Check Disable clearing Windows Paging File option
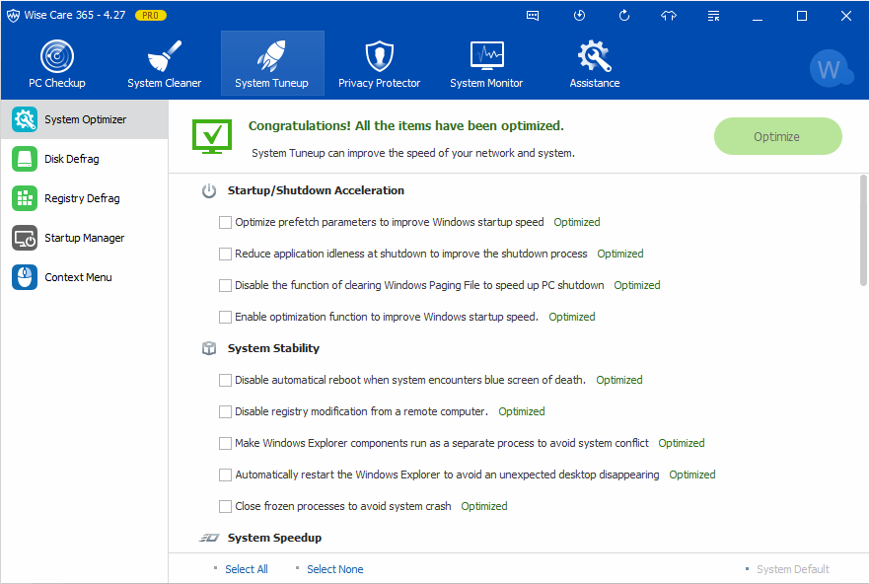This screenshot has height=584, width=870. pyautogui.click(x=225, y=285)
